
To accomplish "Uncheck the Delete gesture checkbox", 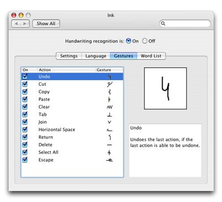I will tap(25, 144).
